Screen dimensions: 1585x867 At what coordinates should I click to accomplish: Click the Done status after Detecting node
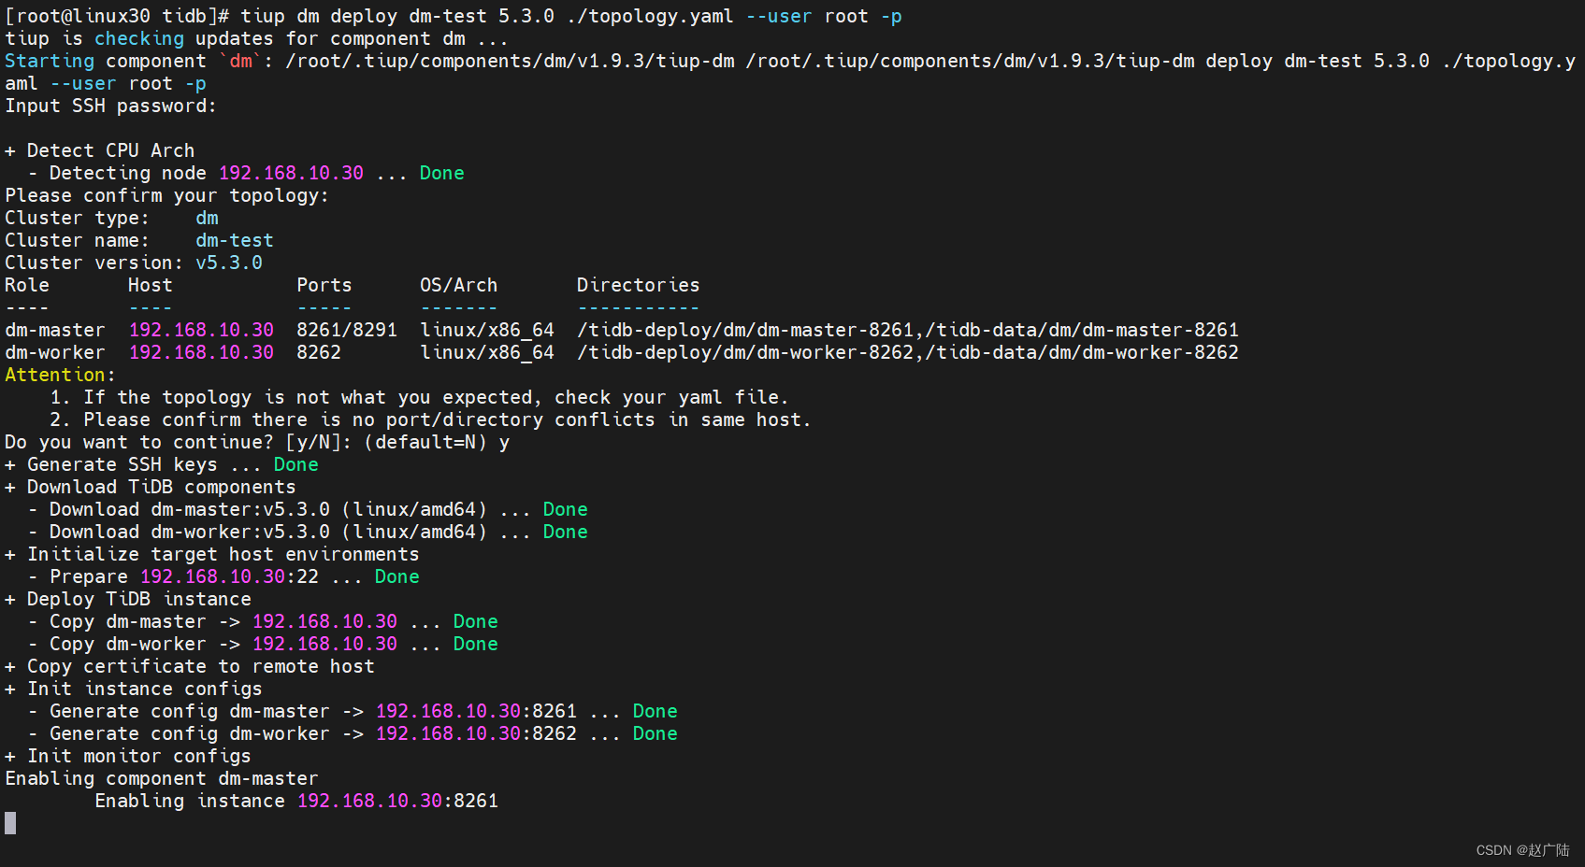(441, 173)
